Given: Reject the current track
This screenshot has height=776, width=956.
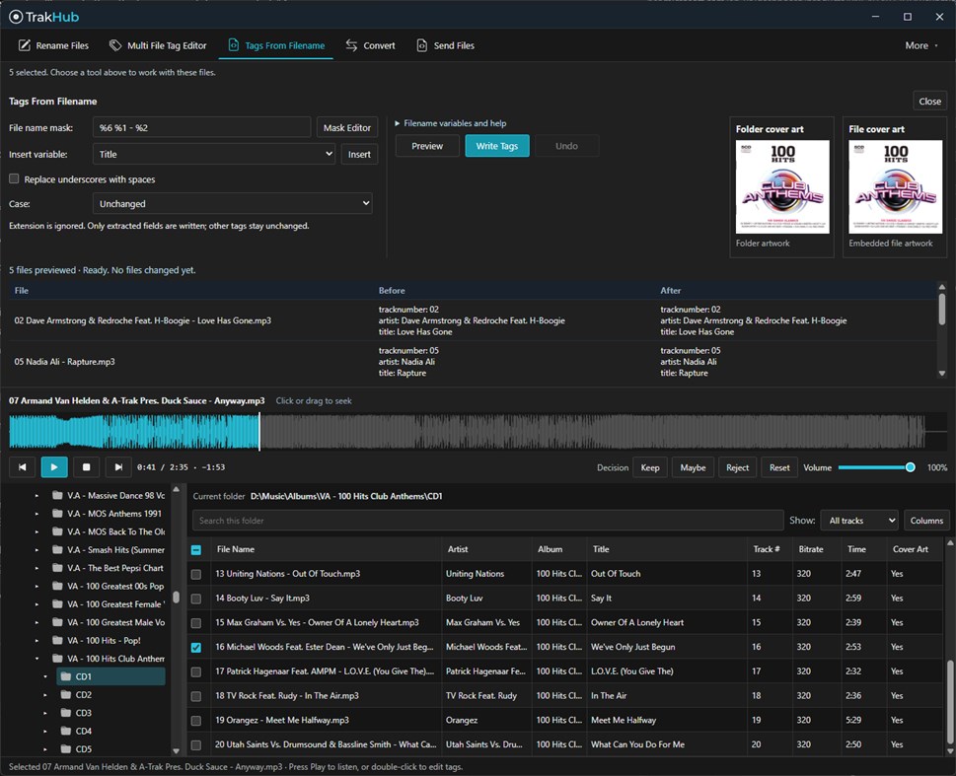Looking at the screenshot, I should point(737,467).
